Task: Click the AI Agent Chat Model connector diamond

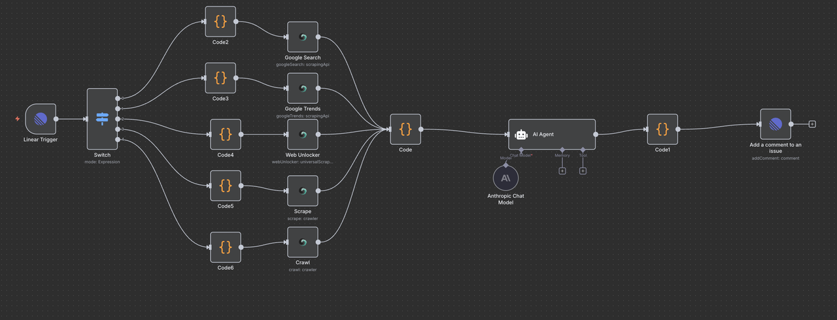Action: [x=521, y=150]
